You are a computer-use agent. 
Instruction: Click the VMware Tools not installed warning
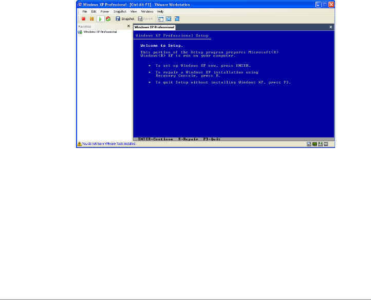[x=109, y=144]
